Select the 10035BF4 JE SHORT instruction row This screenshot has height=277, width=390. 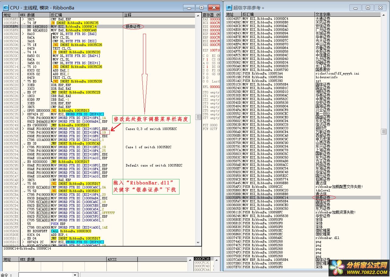tap(99, 23)
